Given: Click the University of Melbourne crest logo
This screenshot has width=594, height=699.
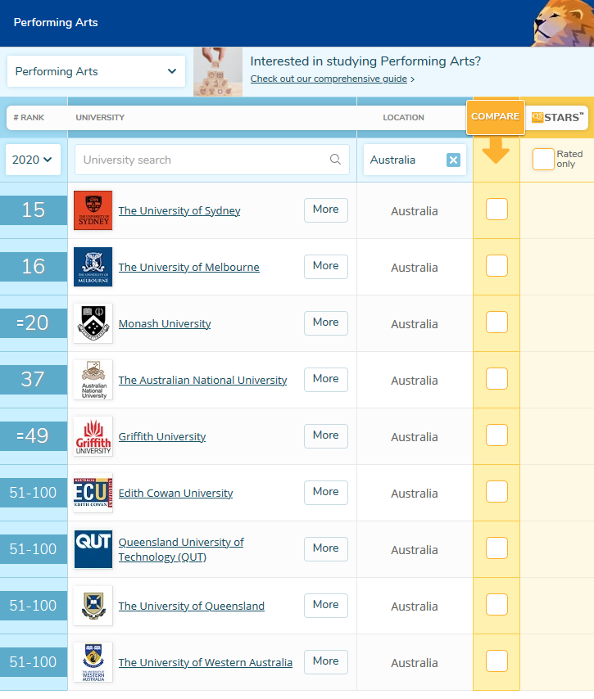Looking at the screenshot, I should tap(93, 267).
